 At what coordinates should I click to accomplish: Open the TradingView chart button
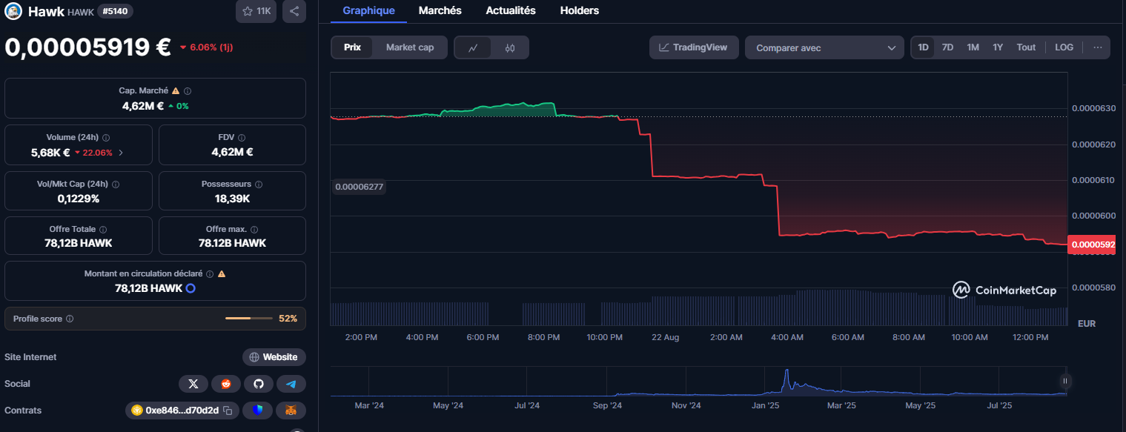click(x=694, y=47)
